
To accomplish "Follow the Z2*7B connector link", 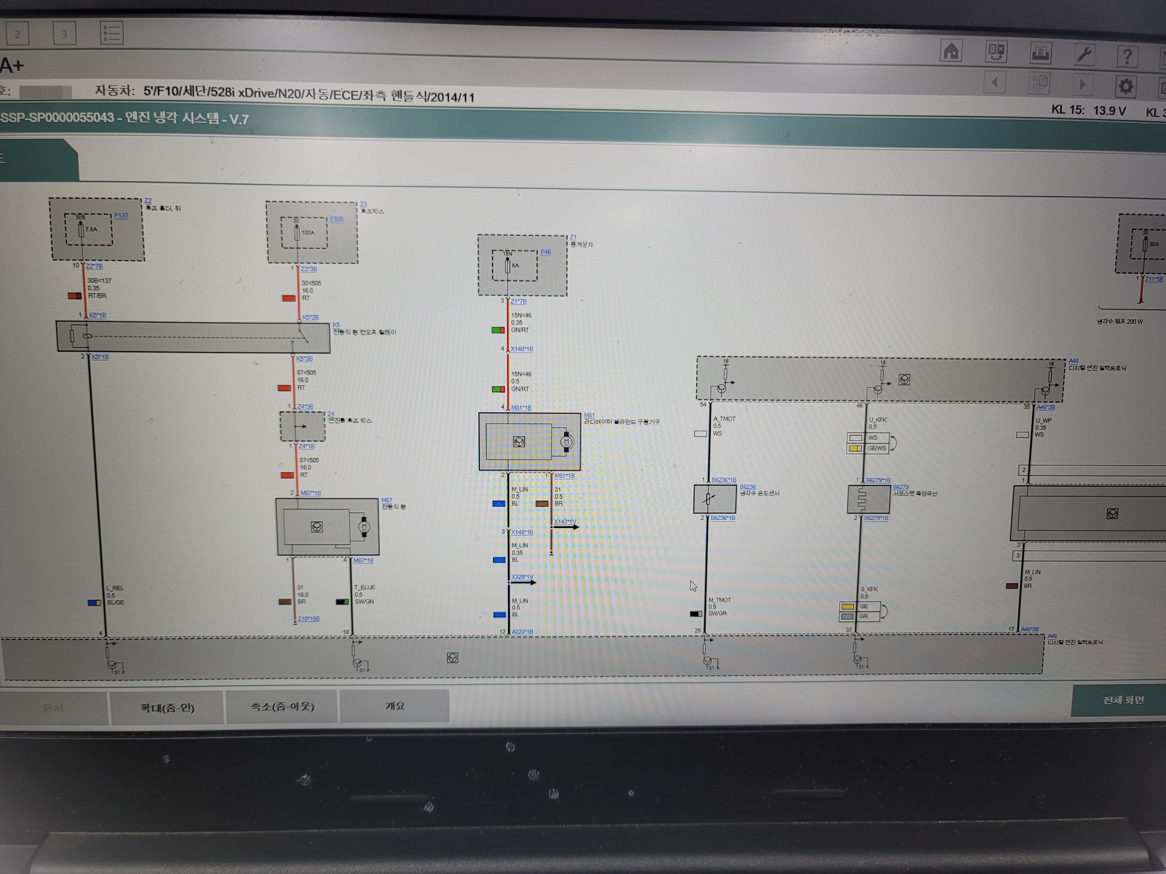I will [x=94, y=267].
